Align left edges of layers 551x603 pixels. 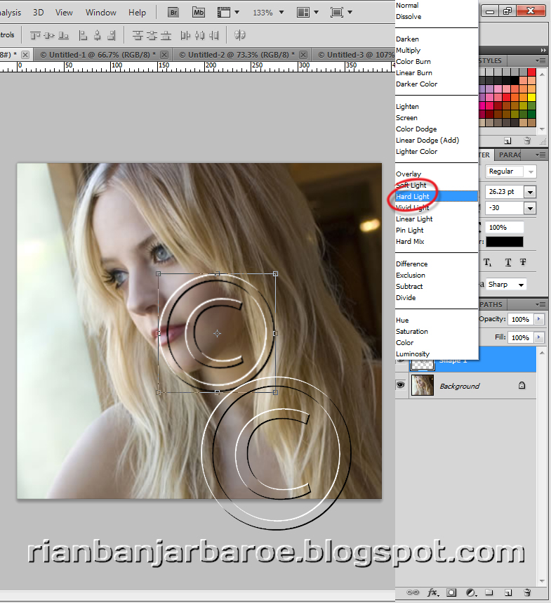point(83,36)
